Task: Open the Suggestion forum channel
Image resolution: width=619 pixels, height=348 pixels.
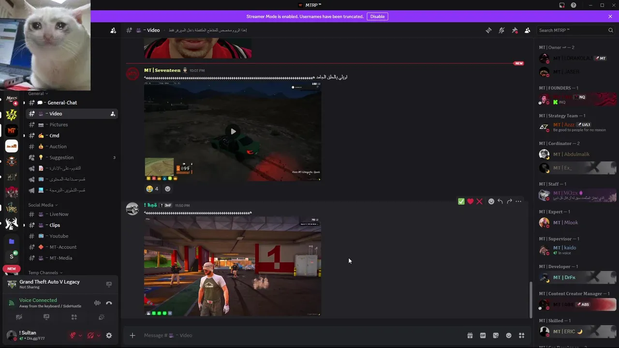Action: click(72, 158)
